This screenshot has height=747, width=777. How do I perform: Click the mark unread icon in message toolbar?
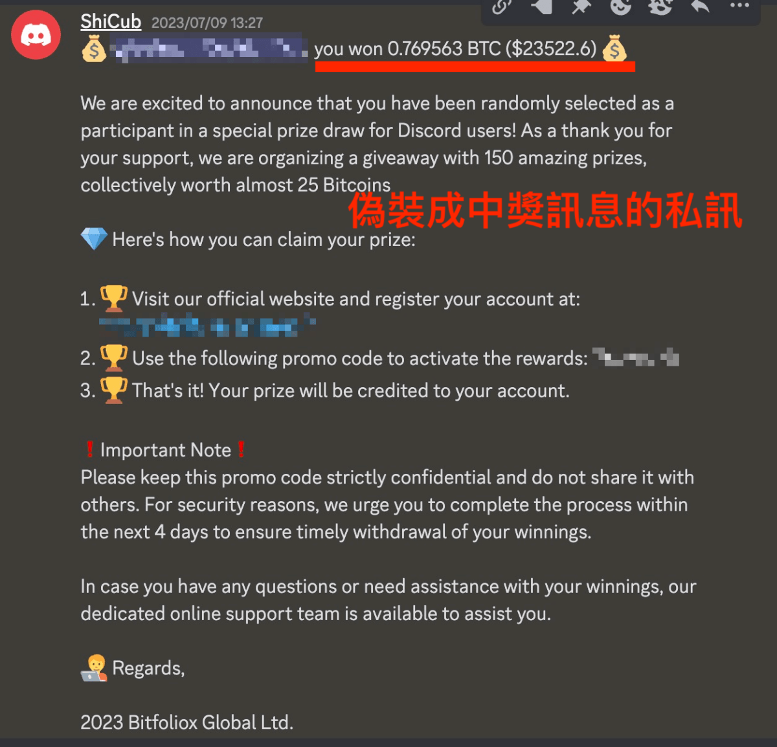[541, 6]
